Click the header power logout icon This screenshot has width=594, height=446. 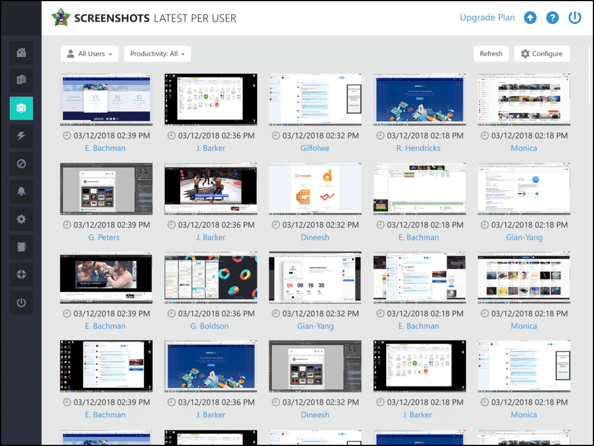pyautogui.click(x=574, y=18)
